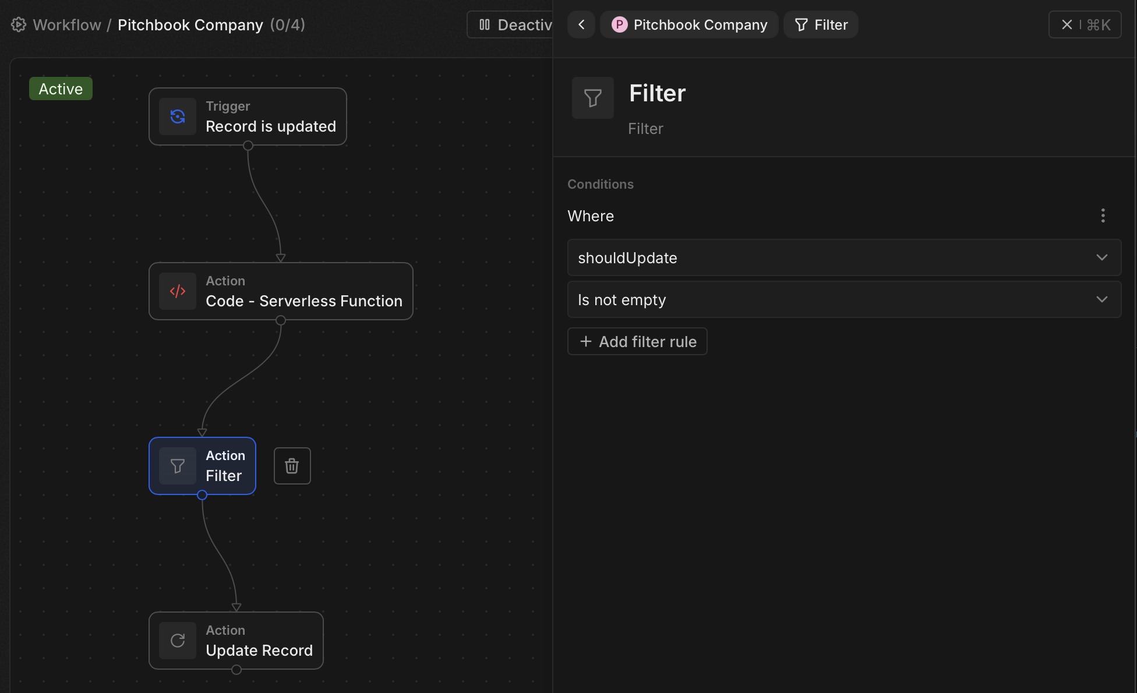
Task: Select the Code - Serverless Function node
Action: tap(303, 291)
